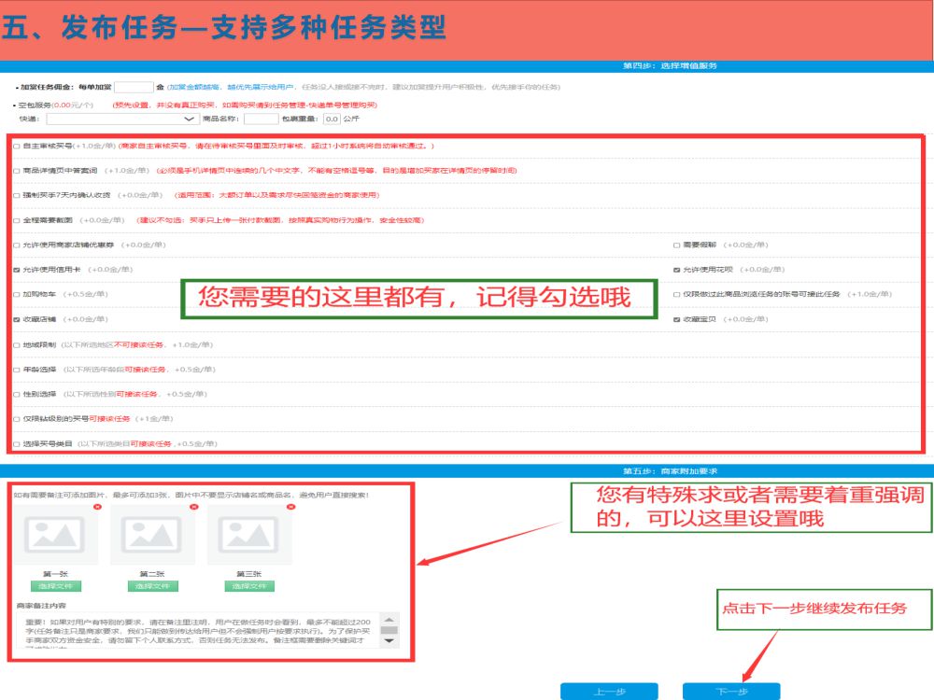Click 选择文件 under 第二张
The width and height of the screenshot is (934, 700).
point(152,586)
